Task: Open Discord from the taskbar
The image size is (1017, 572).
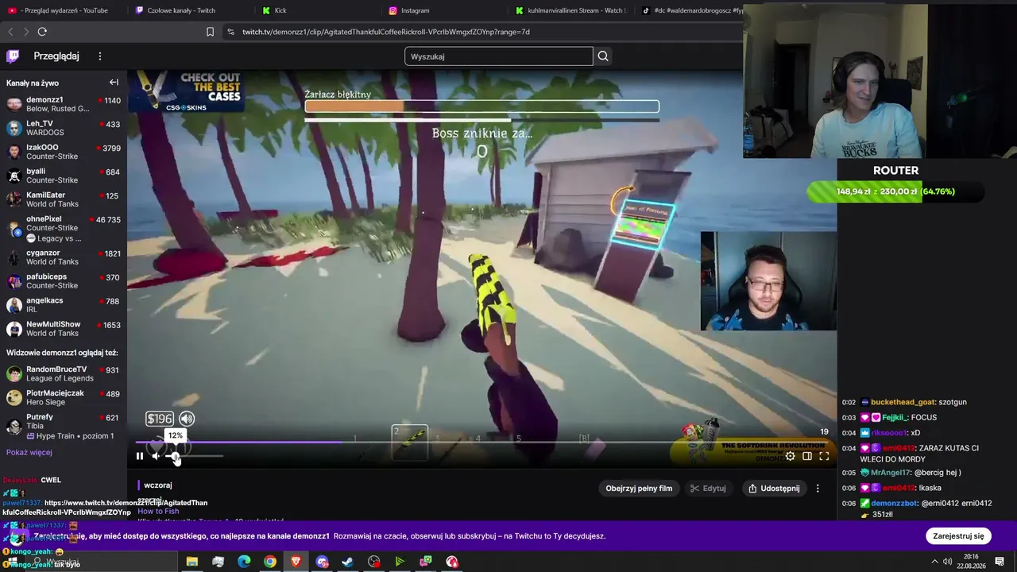Action: (322, 562)
